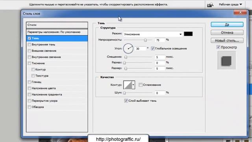Open the Контур contour preview thumbnail
This screenshot has width=252, height=142.
128,85
